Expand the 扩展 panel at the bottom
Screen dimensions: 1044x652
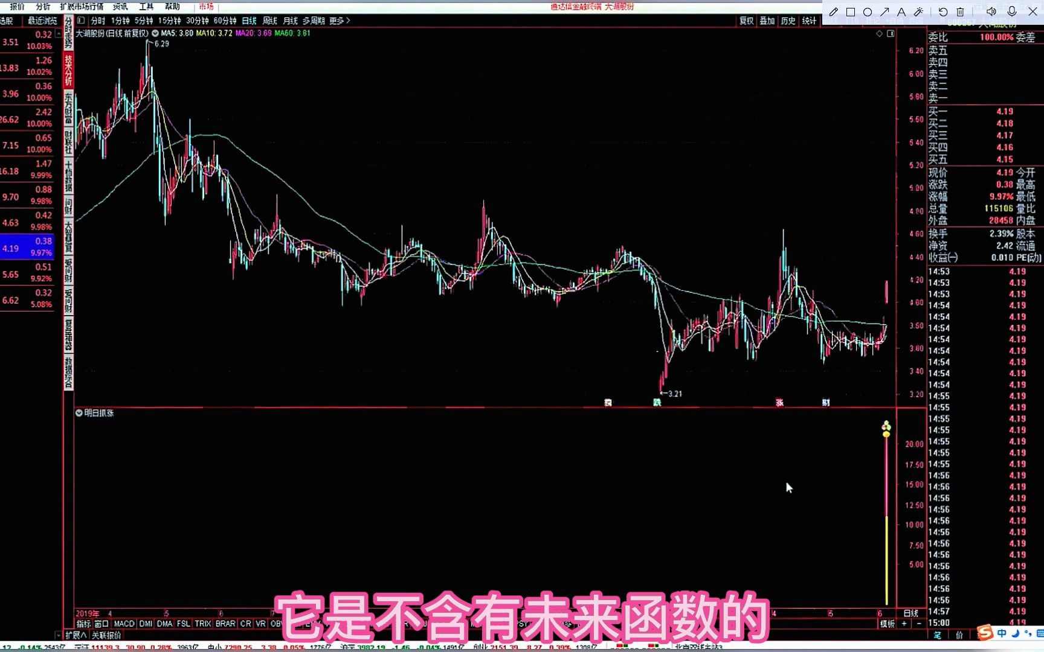(x=76, y=635)
